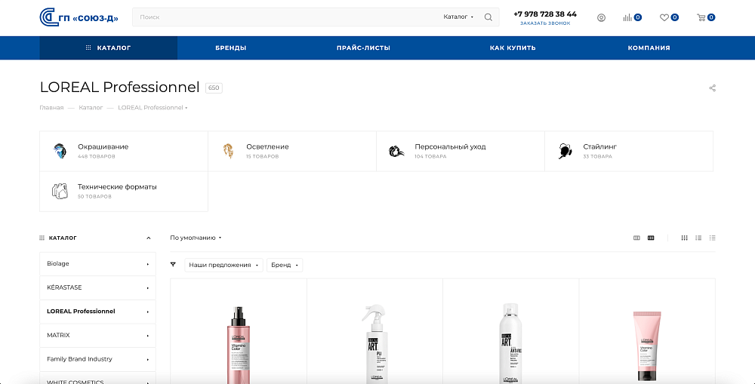
Task: Open the search scope Каталог dropdown
Action: pyautogui.click(x=458, y=17)
